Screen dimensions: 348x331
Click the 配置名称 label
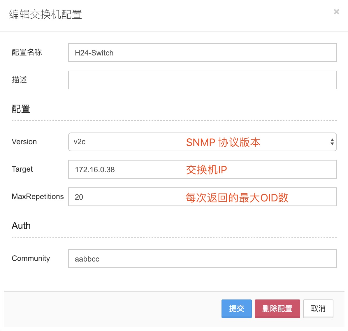(x=27, y=52)
